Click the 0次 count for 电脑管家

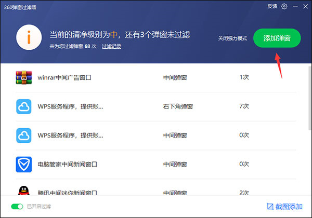click(x=244, y=164)
